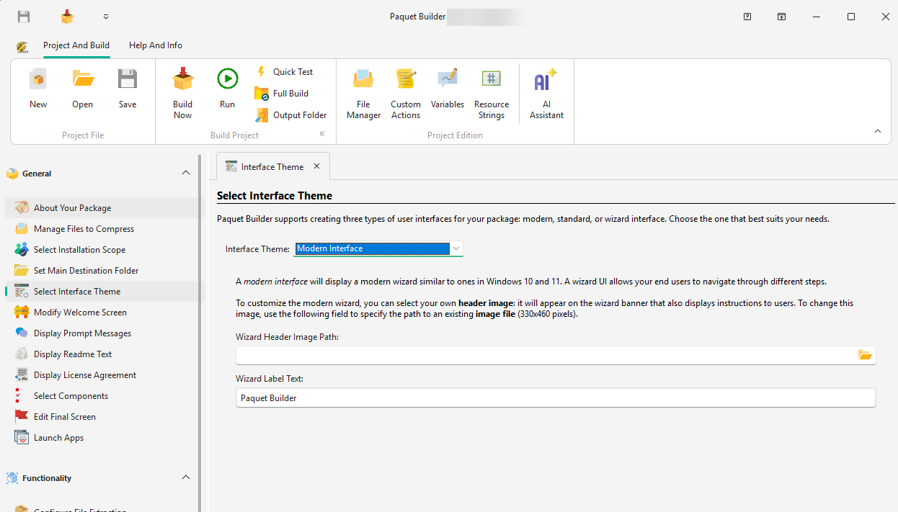Image resolution: width=898 pixels, height=512 pixels.
Task: Click Build Now to compile the package
Action: coord(182,91)
